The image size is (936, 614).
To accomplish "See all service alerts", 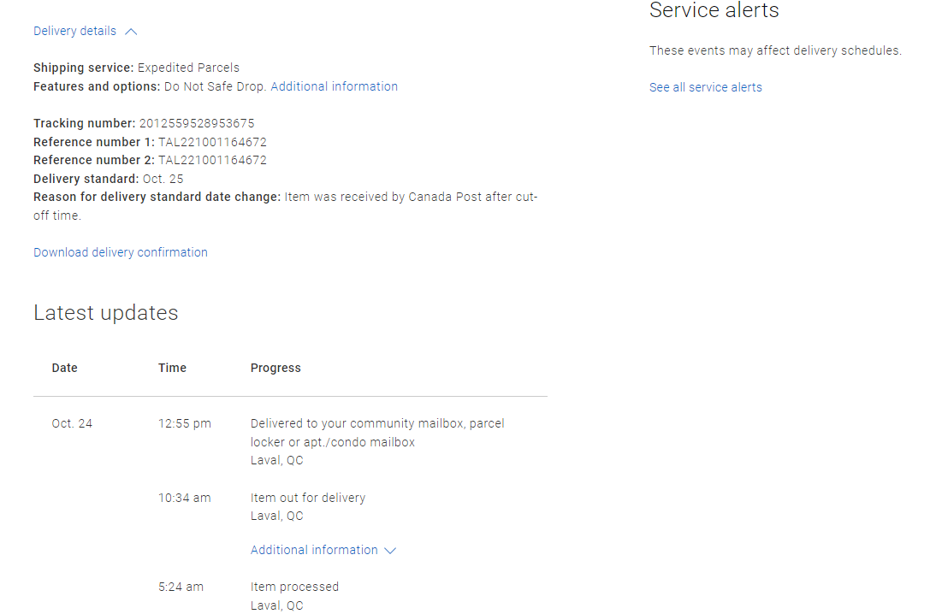I will tap(705, 87).
